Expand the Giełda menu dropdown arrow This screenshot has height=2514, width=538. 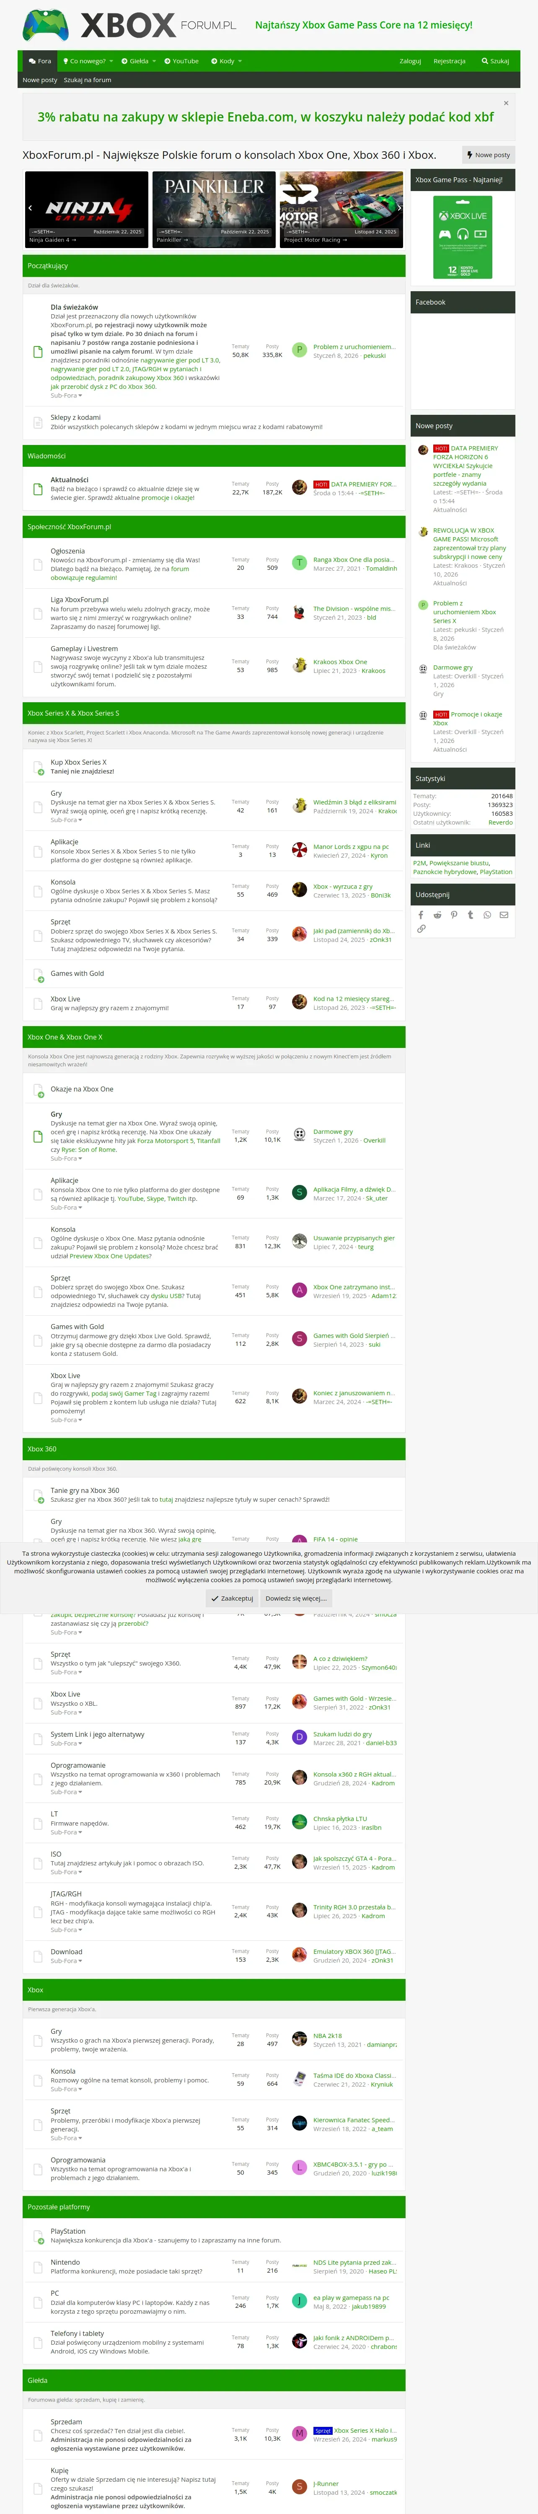coord(154,60)
